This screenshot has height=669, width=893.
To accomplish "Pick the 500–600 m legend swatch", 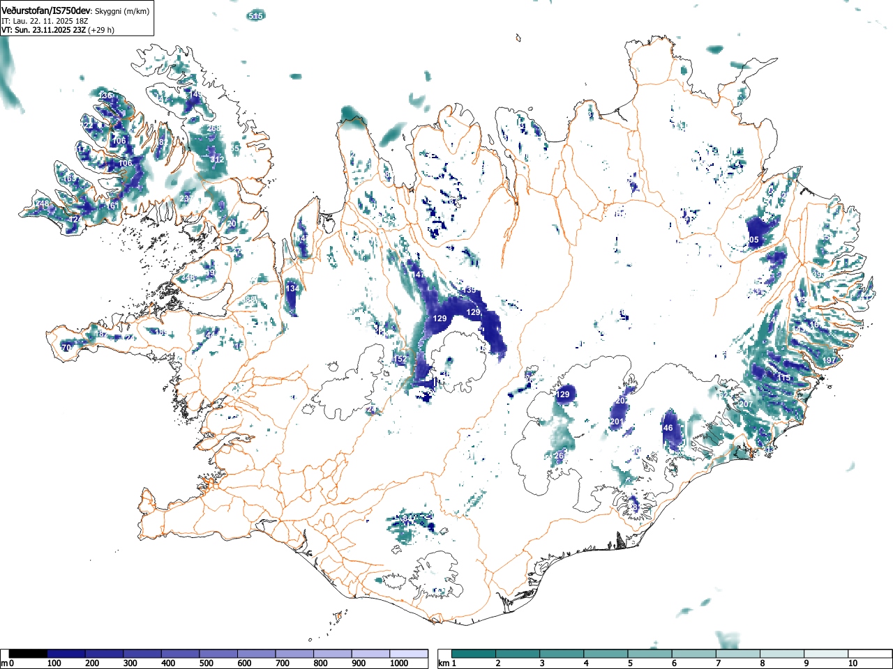I will [x=218, y=654].
